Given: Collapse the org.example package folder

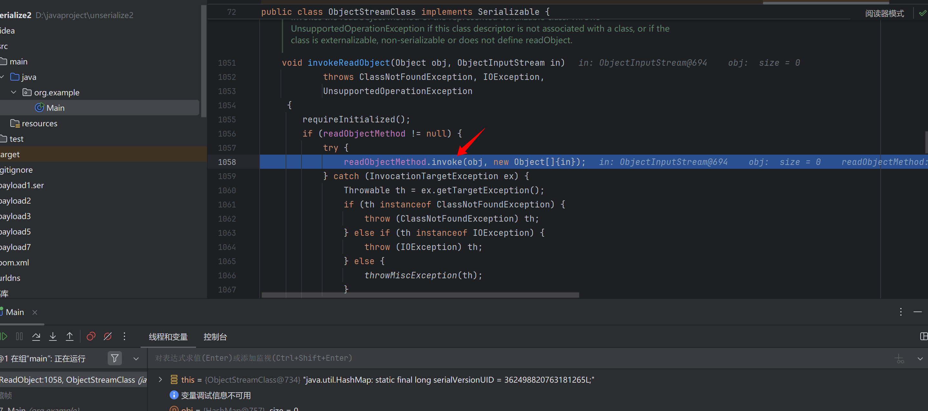Looking at the screenshot, I should [14, 92].
